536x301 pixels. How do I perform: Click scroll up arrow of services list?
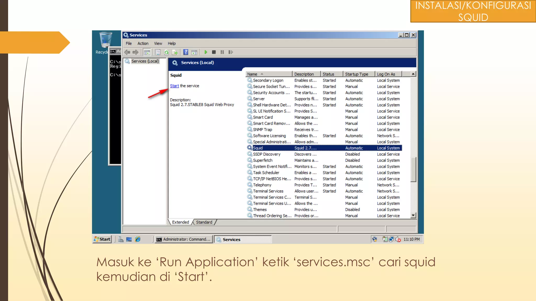413,74
